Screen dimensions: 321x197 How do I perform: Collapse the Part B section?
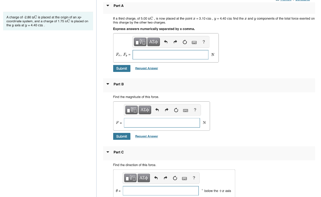tap(108, 84)
